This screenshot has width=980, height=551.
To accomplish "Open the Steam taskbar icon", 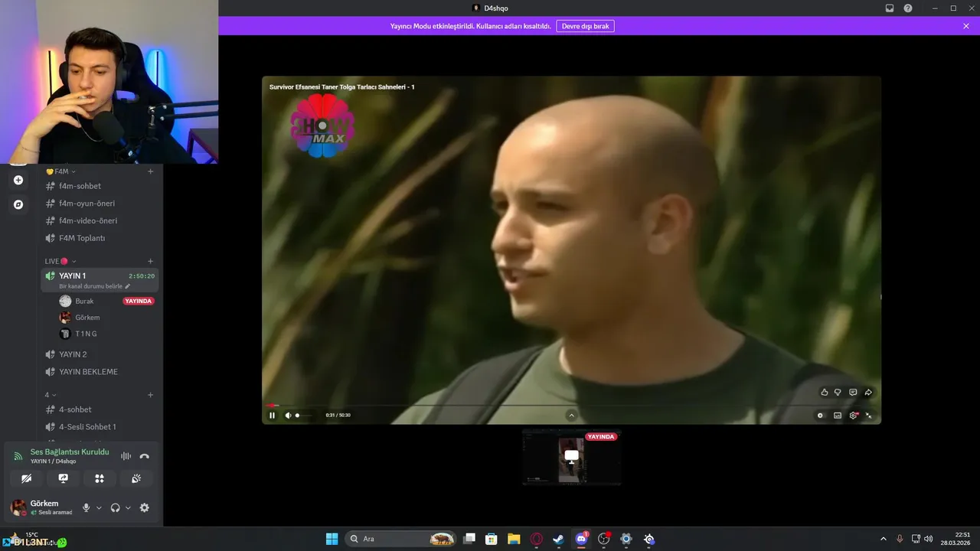I will point(559,539).
